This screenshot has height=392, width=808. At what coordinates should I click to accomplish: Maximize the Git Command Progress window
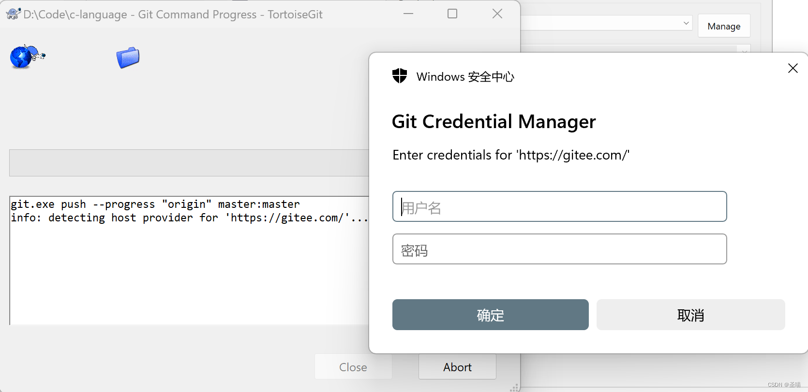452,14
